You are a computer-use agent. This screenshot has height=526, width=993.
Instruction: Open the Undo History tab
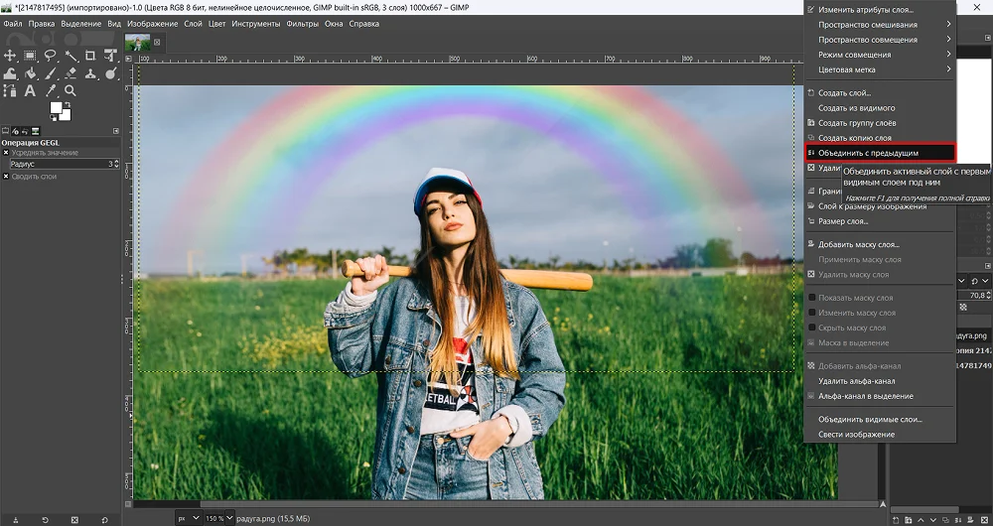pyautogui.click(x=26, y=131)
